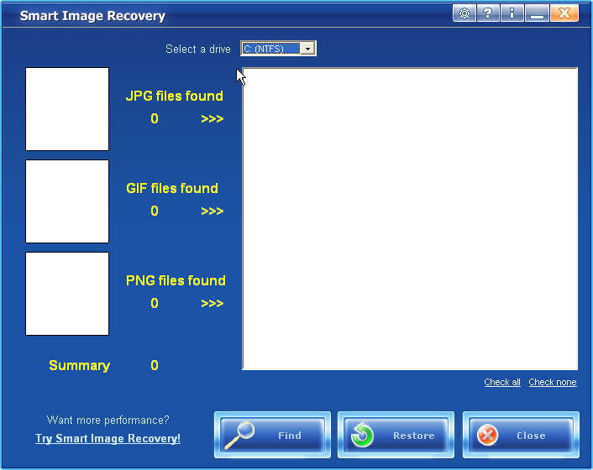Click the magnifying glass icon on Find
Screen dimensions: 593x470
click(x=239, y=435)
